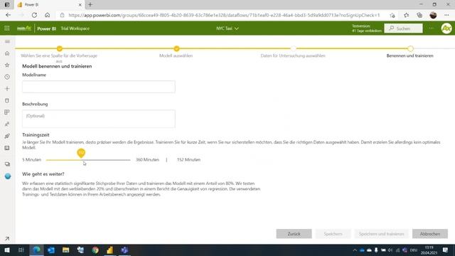Toggle the navigation pane hamburger menu

pos(7,41)
